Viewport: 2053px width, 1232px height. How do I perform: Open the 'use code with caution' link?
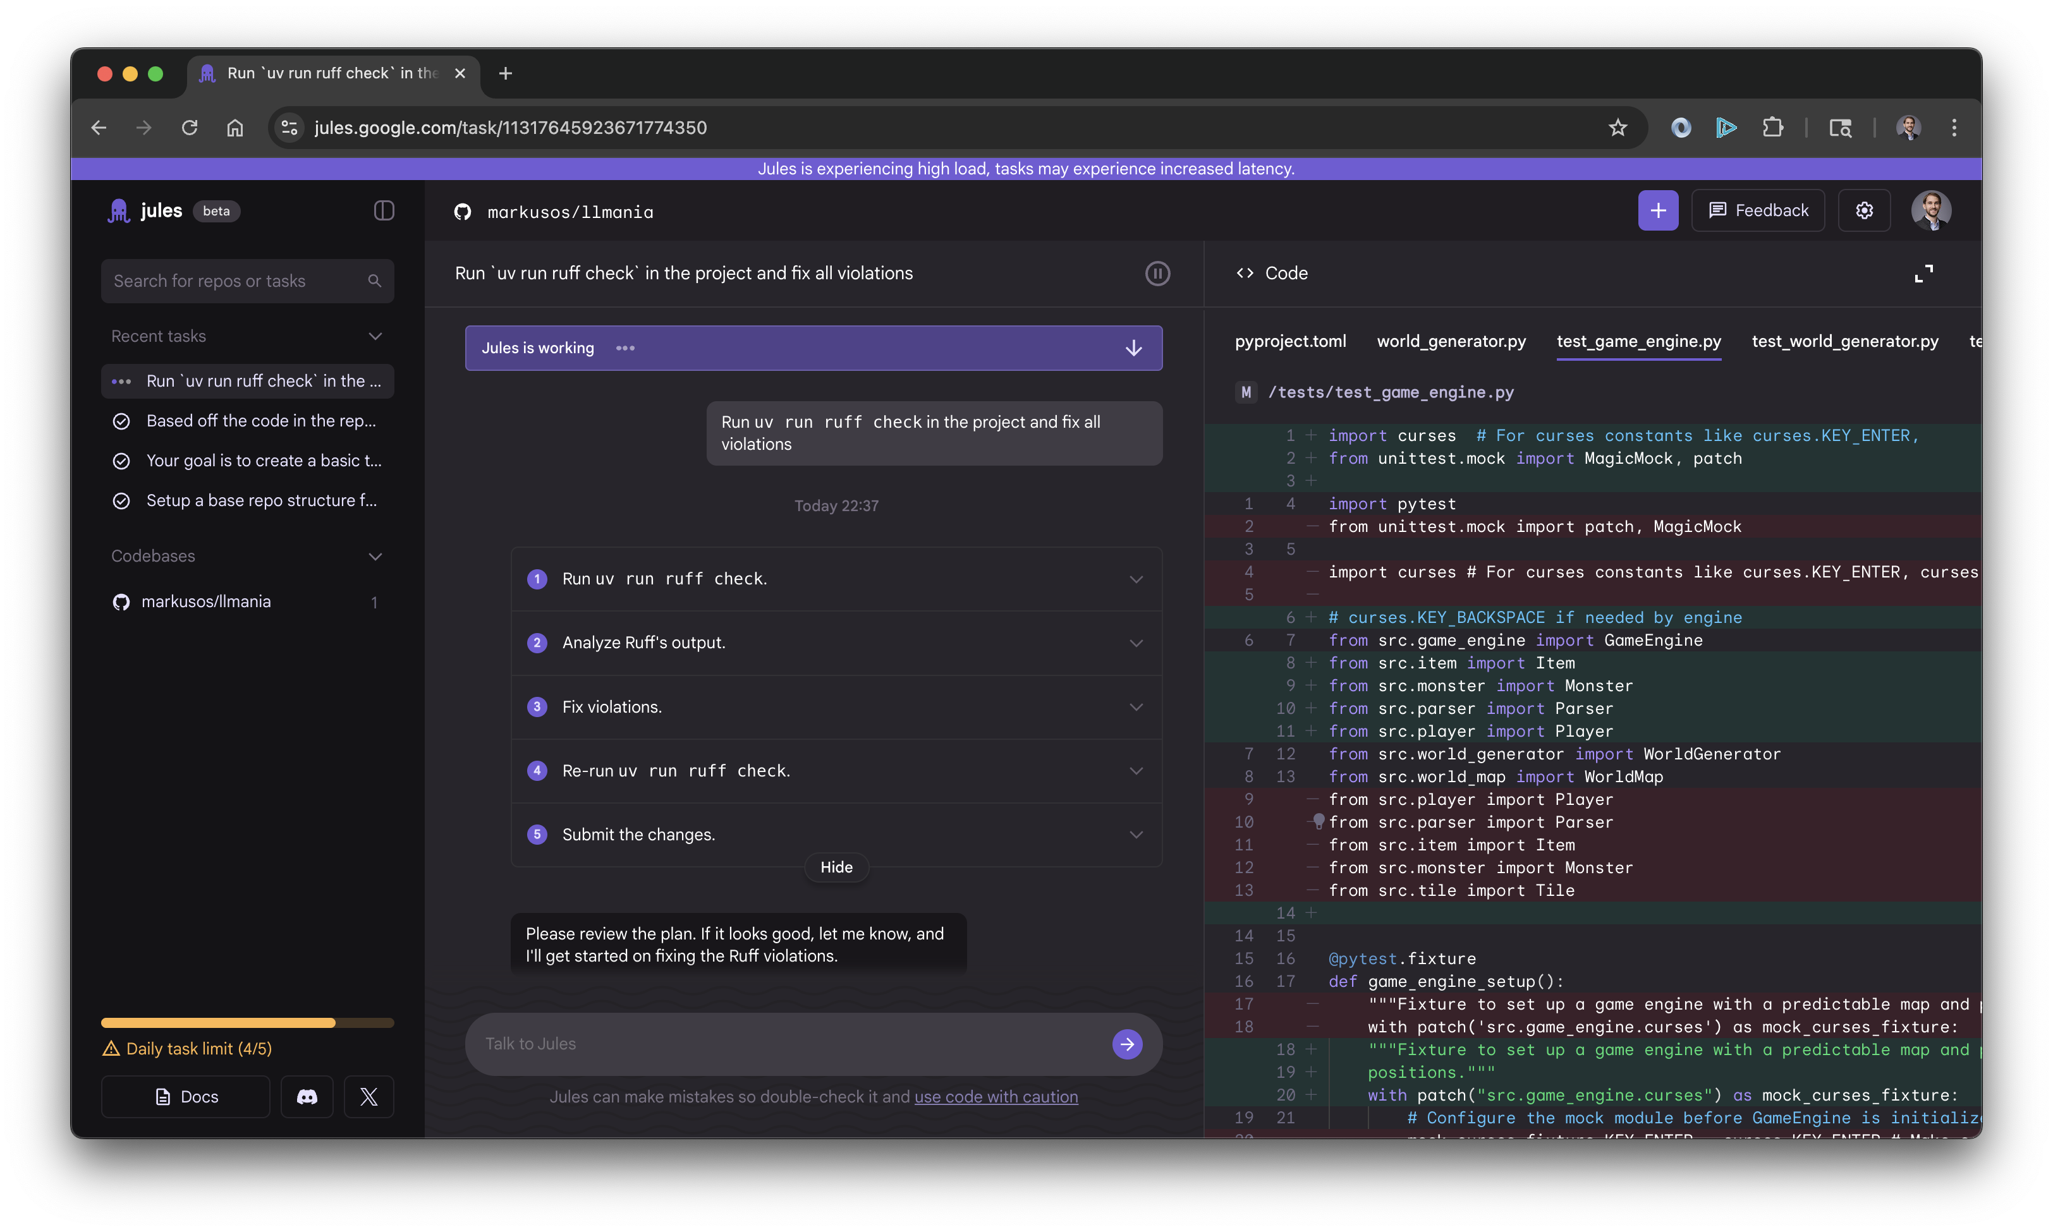click(x=996, y=1097)
